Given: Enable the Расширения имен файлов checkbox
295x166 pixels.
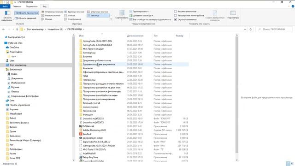Looking at the screenshot, I should click(x=176, y=15).
